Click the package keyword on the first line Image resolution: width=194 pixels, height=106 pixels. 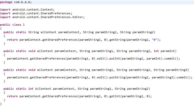coord(6,2)
